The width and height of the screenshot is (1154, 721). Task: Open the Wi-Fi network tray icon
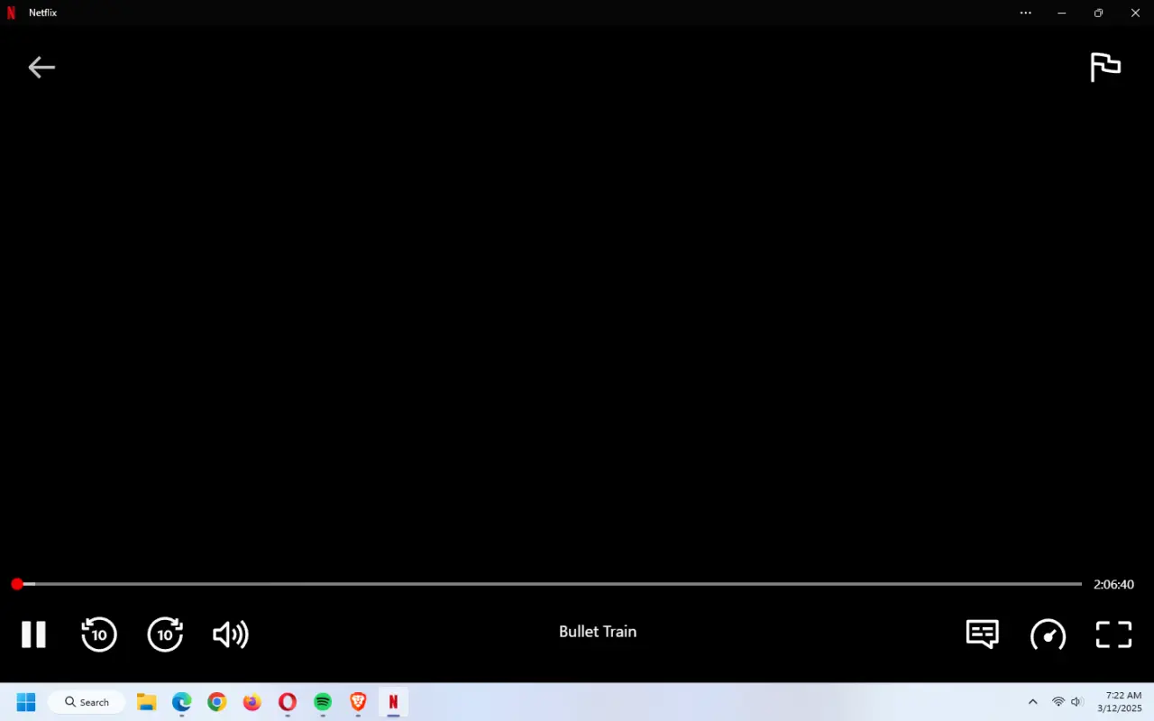click(x=1058, y=702)
